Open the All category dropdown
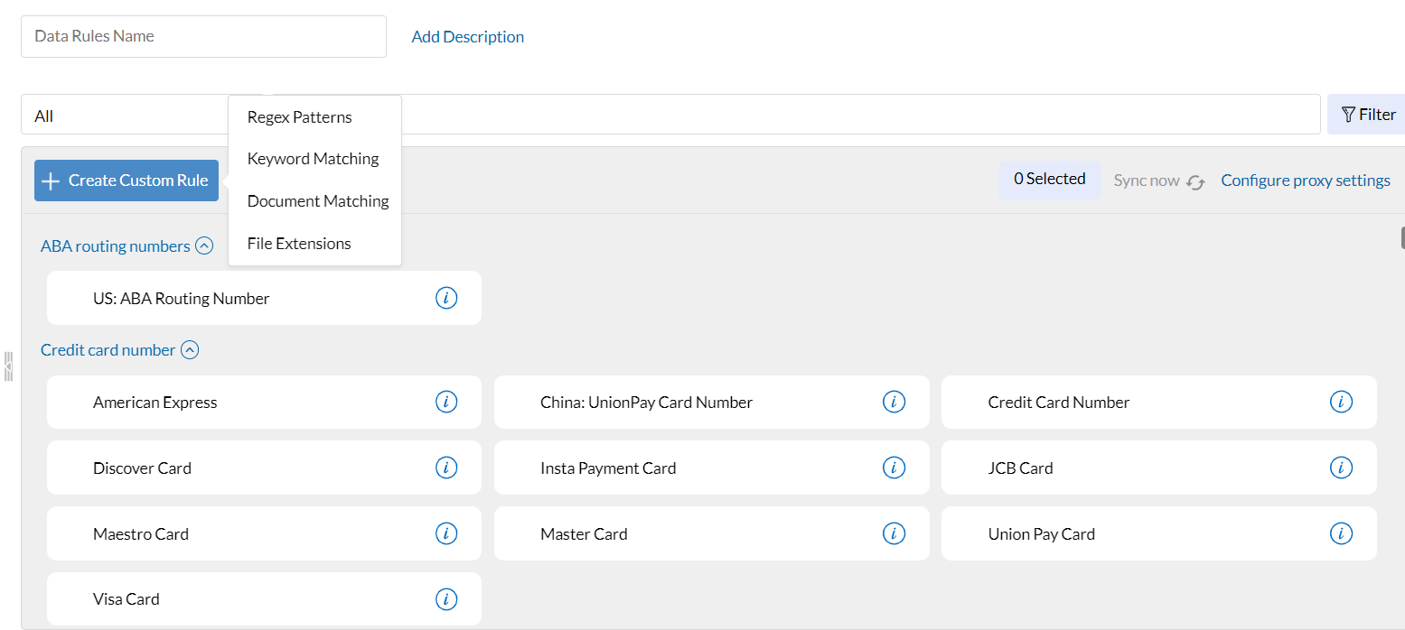1405x630 pixels. click(x=126, y=116)
